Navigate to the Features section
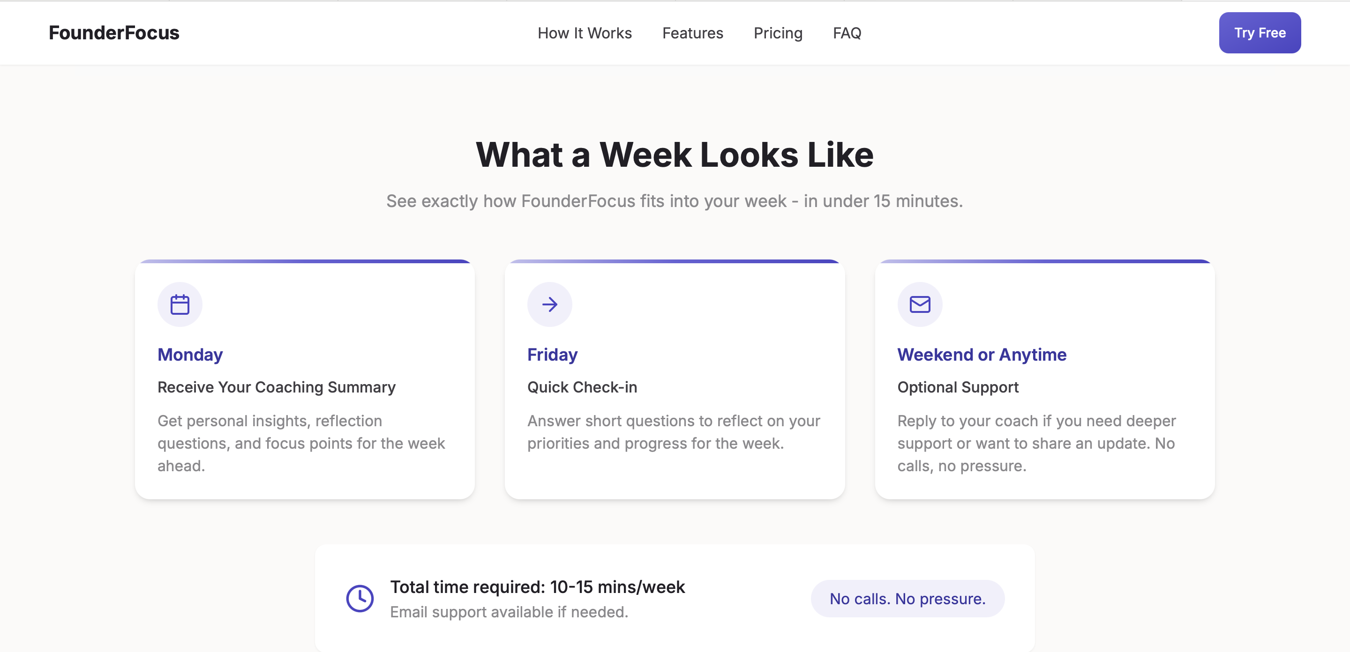Image resolution: width=1350 pixels, height=652 pixels. tap(692, 33)
